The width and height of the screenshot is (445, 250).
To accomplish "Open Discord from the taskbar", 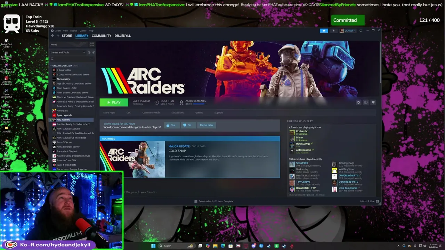I will click(x=253, y=246).
